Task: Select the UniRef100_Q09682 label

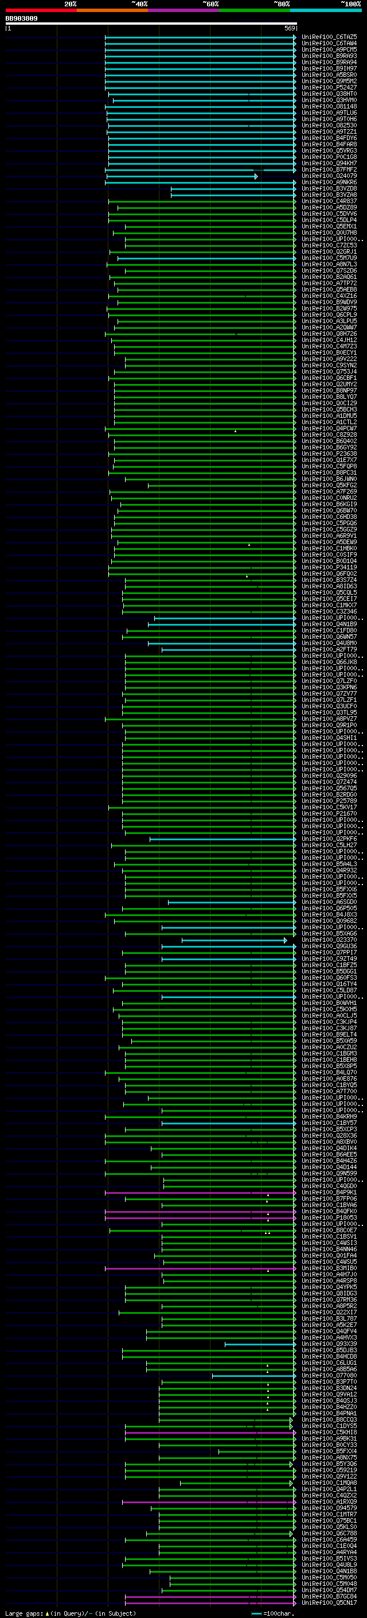Action: click(x=329, y=921)
